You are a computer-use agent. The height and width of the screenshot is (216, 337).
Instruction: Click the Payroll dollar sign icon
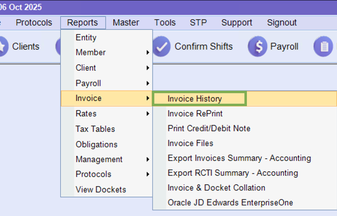click(x=257, y=47)
